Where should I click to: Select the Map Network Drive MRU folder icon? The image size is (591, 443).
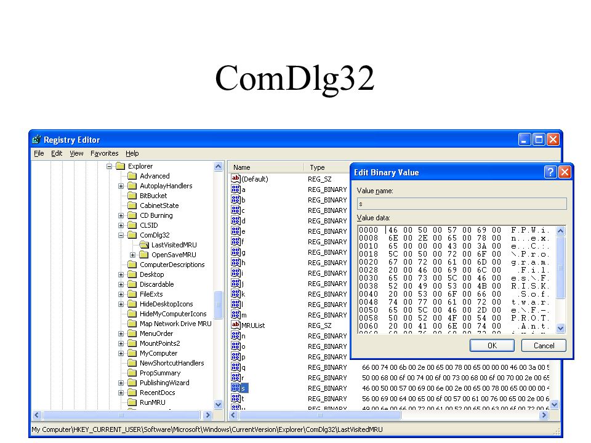(x=132, y=324)
